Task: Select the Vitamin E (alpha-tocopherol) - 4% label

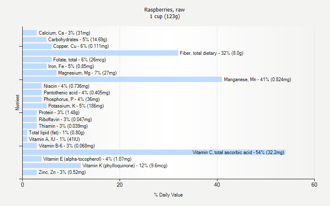Action: (x=87, y=159)
